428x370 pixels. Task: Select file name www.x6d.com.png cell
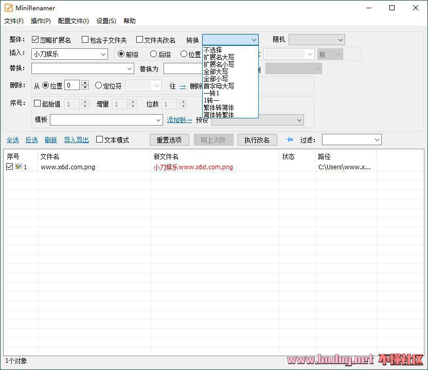pyautogui.click(x=68, y=167)
